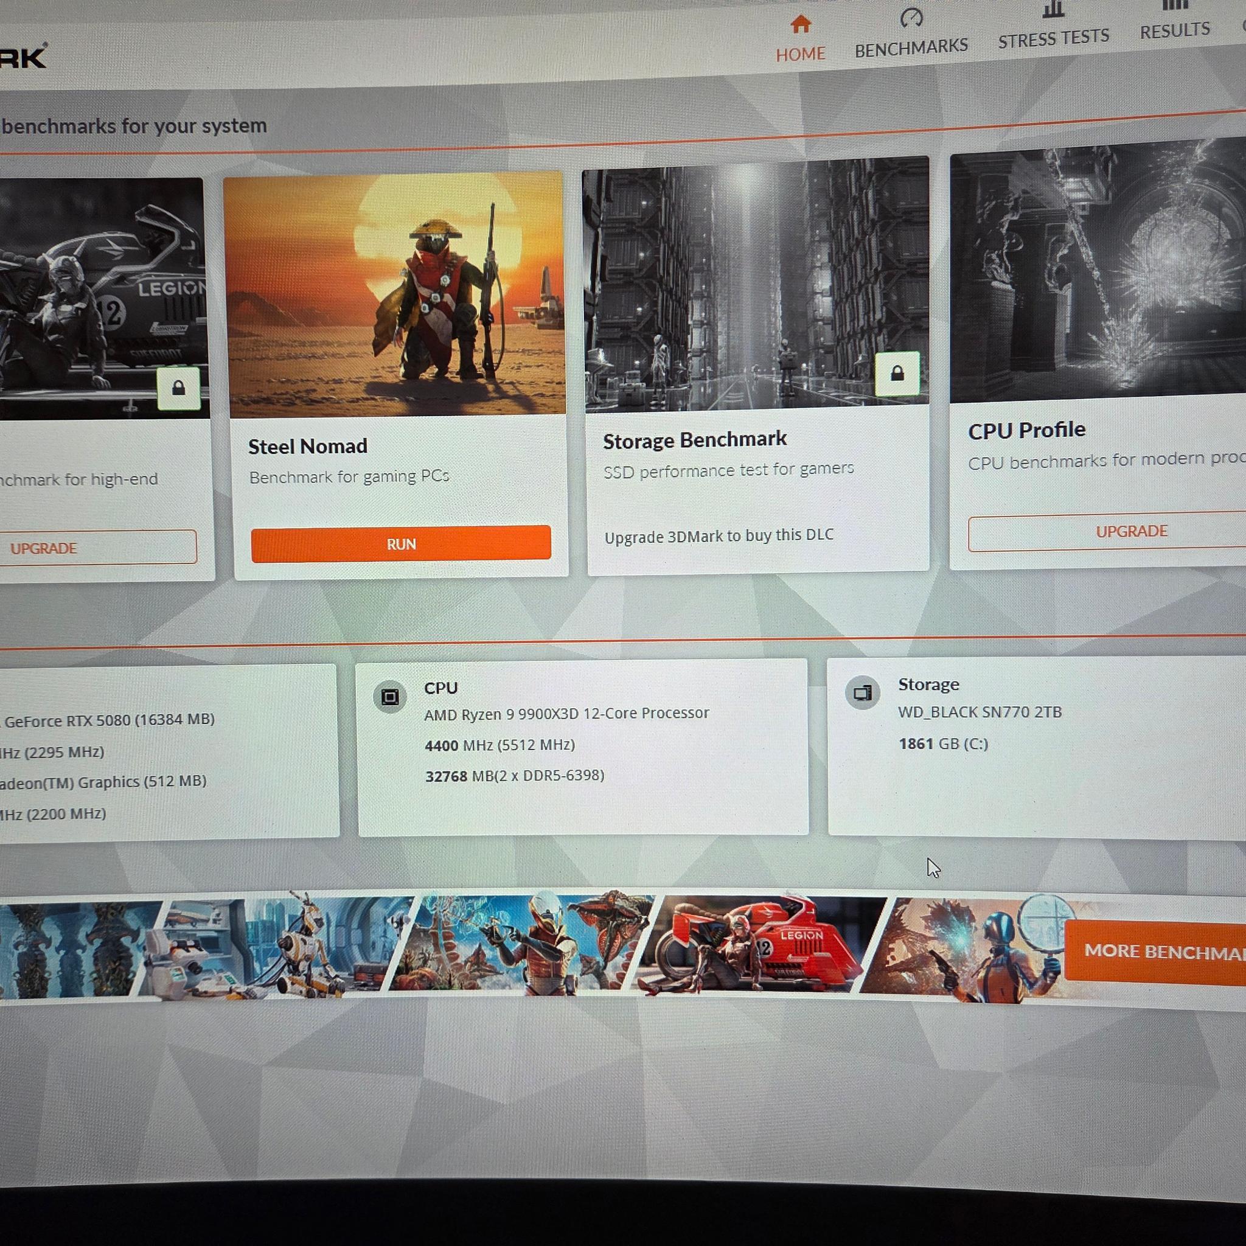Click the Home house icon
Viewport: 1246px width, 1246px height.
click(x=801, y=24)
